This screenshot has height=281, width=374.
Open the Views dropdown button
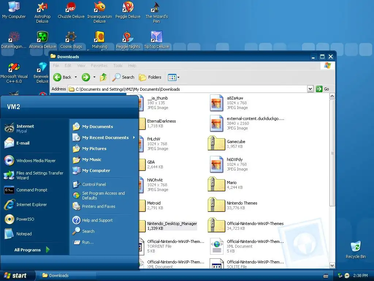(x=173, y=78)
